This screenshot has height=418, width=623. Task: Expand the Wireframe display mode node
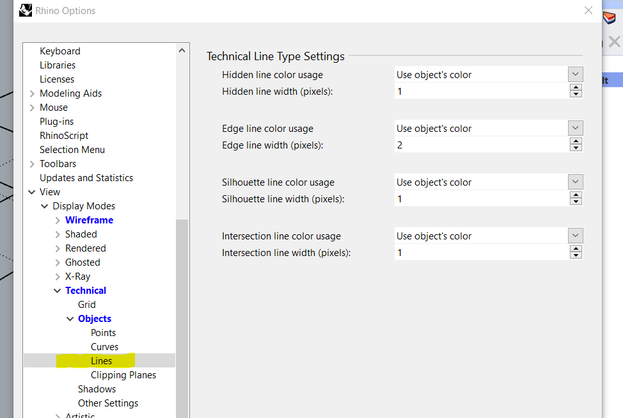(x=58, y=220)
